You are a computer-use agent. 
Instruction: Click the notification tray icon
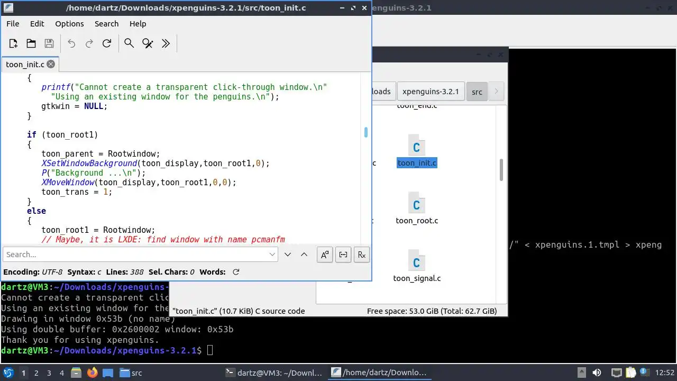(x=645, y=373)
